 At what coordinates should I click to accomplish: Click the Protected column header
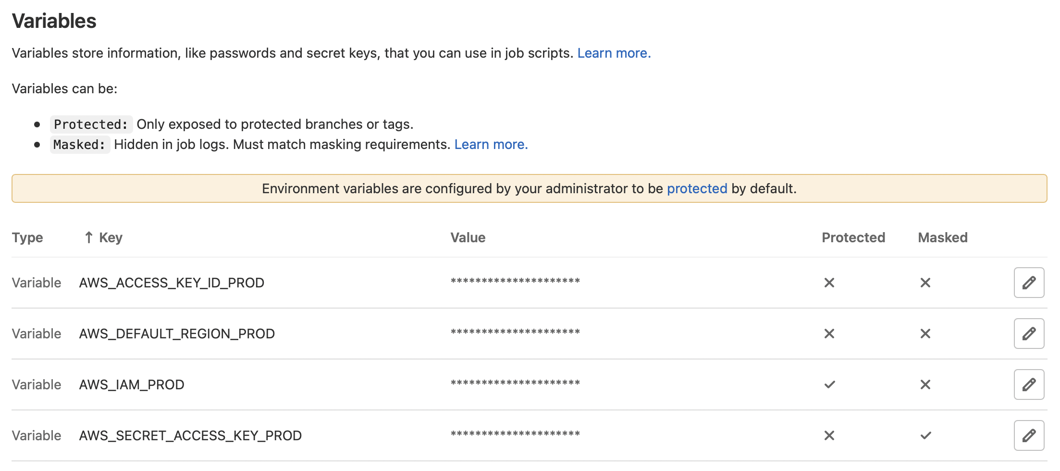point(853,237)
